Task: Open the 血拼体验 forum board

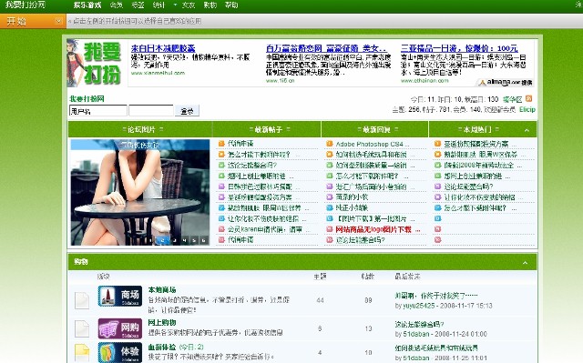Action: tap(162, 347)
